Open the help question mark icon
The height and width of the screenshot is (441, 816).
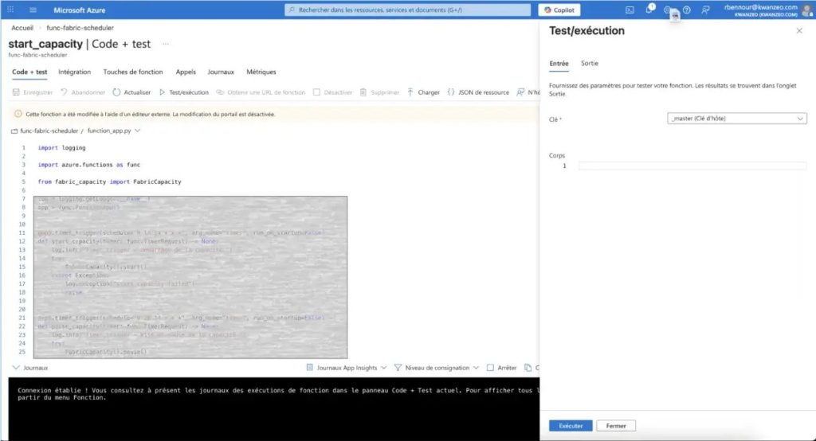click(x=686, y=10)
